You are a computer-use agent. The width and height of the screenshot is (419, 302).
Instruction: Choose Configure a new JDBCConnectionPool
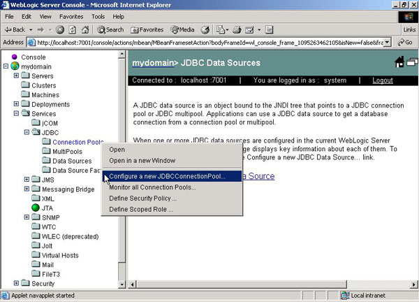[x=172, y=176]
